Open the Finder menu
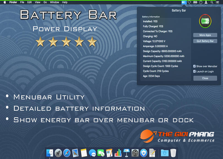 13,2
